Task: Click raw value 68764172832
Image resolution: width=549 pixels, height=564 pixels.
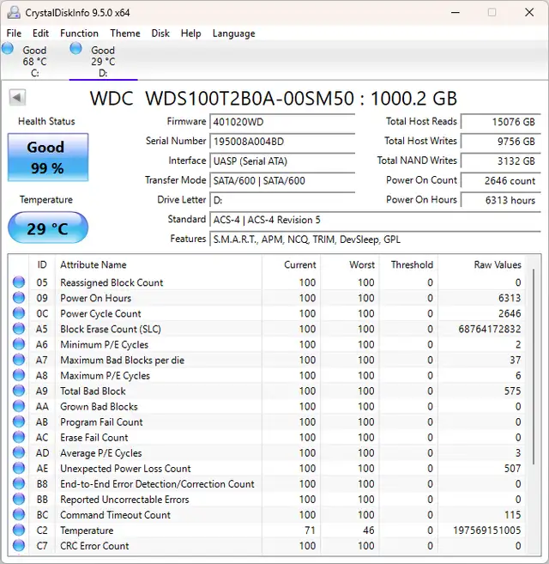Action: click(x=489, y=329)
